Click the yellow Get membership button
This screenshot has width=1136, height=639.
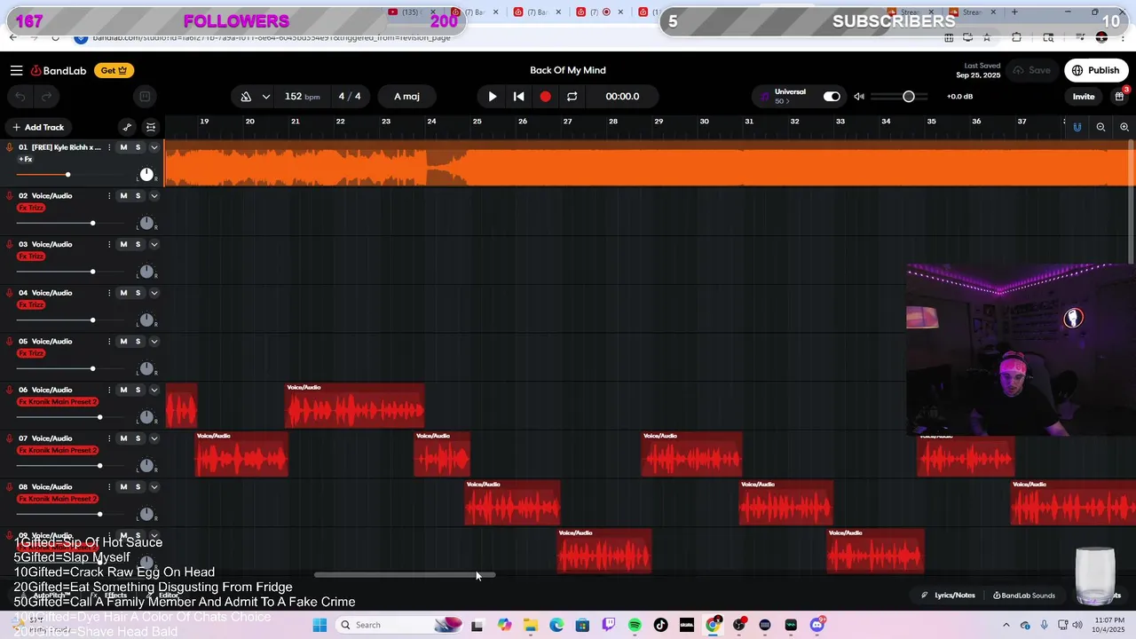tap(114, 70)
